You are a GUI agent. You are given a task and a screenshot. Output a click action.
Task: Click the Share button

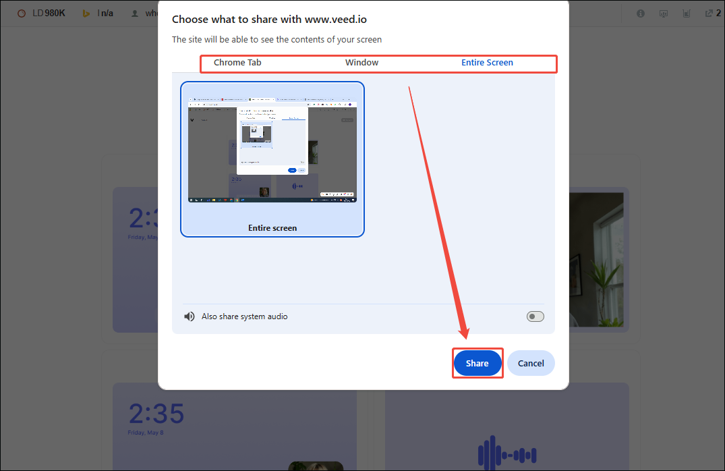477,363
